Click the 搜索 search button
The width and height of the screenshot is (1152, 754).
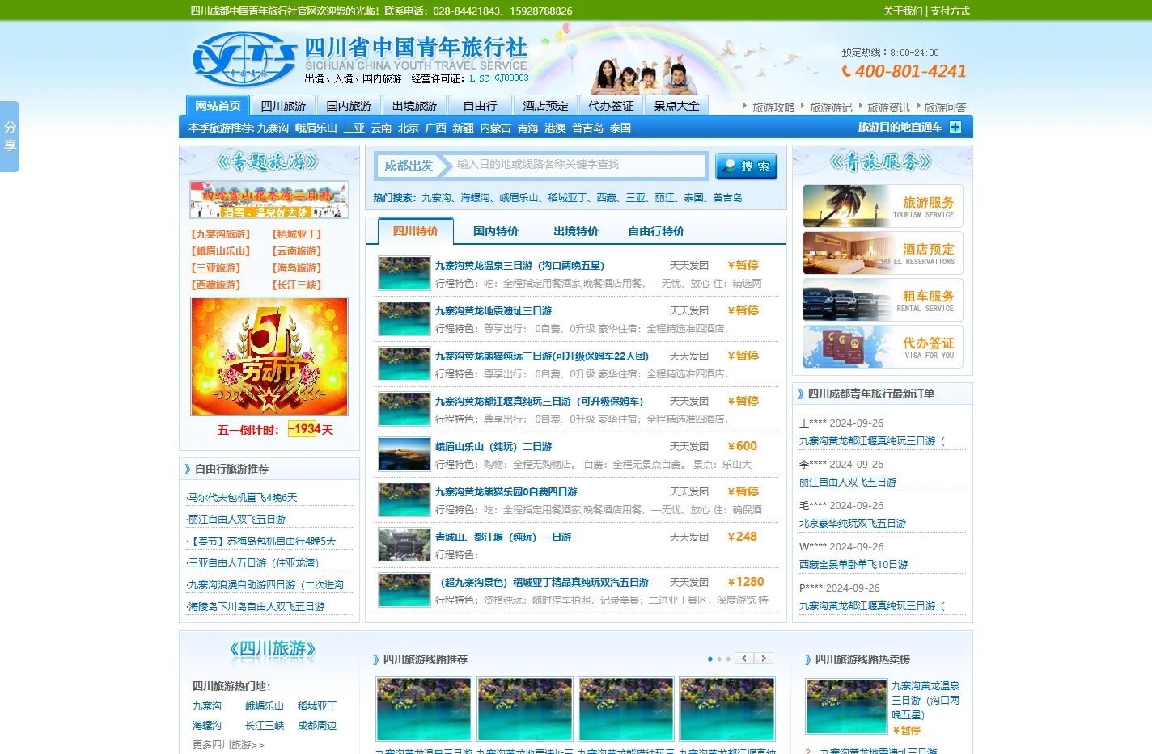746,166
